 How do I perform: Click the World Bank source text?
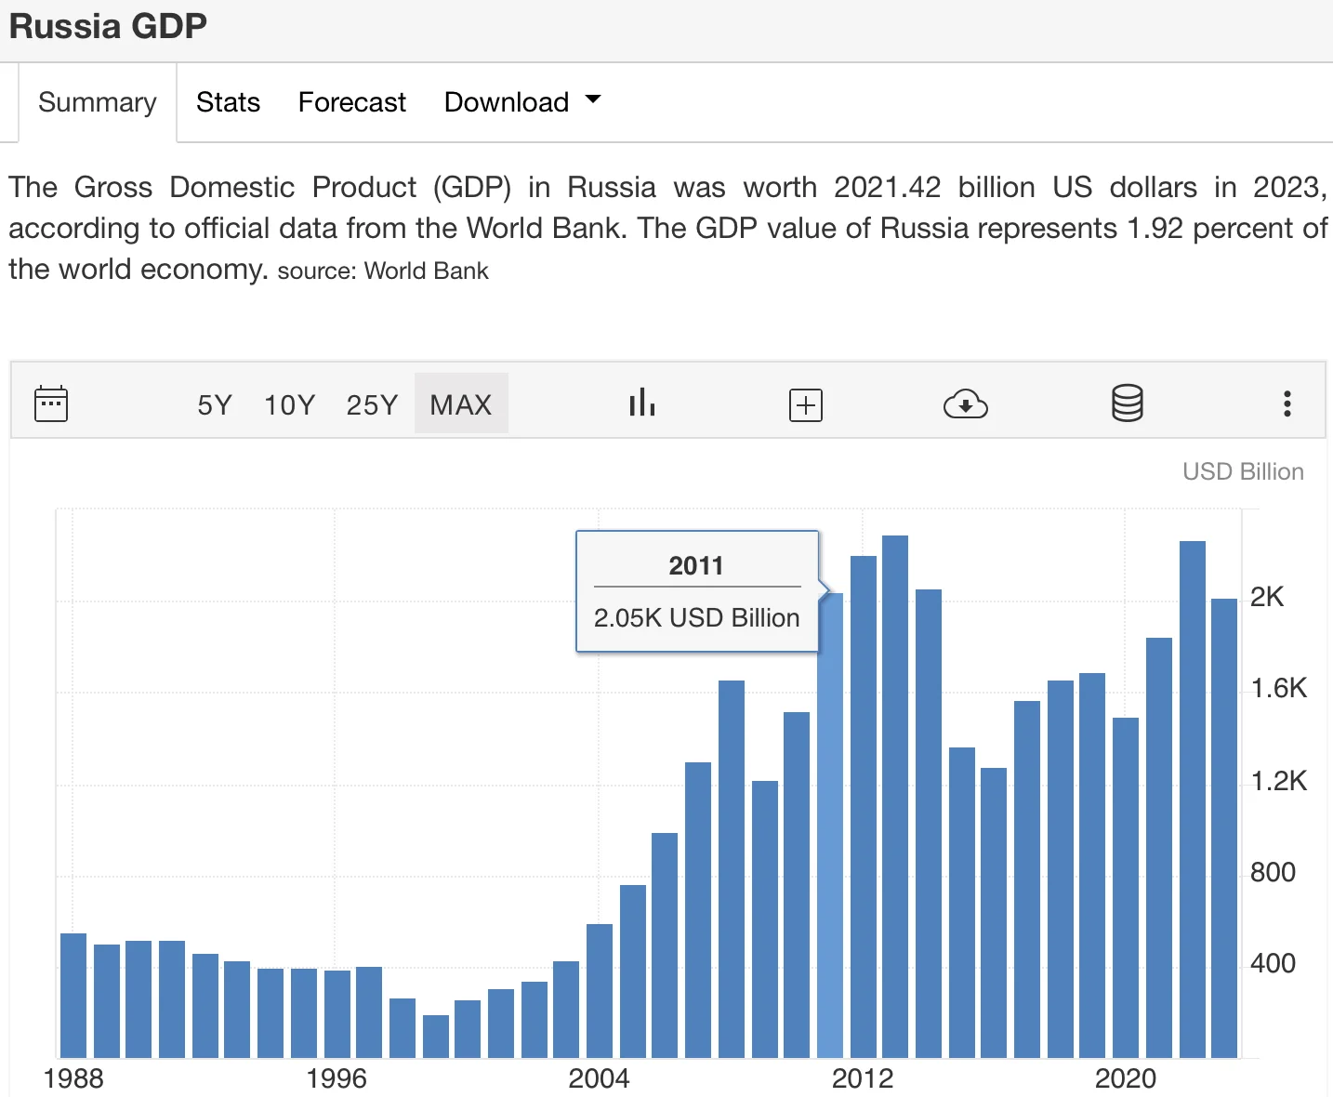pos(426,271)
